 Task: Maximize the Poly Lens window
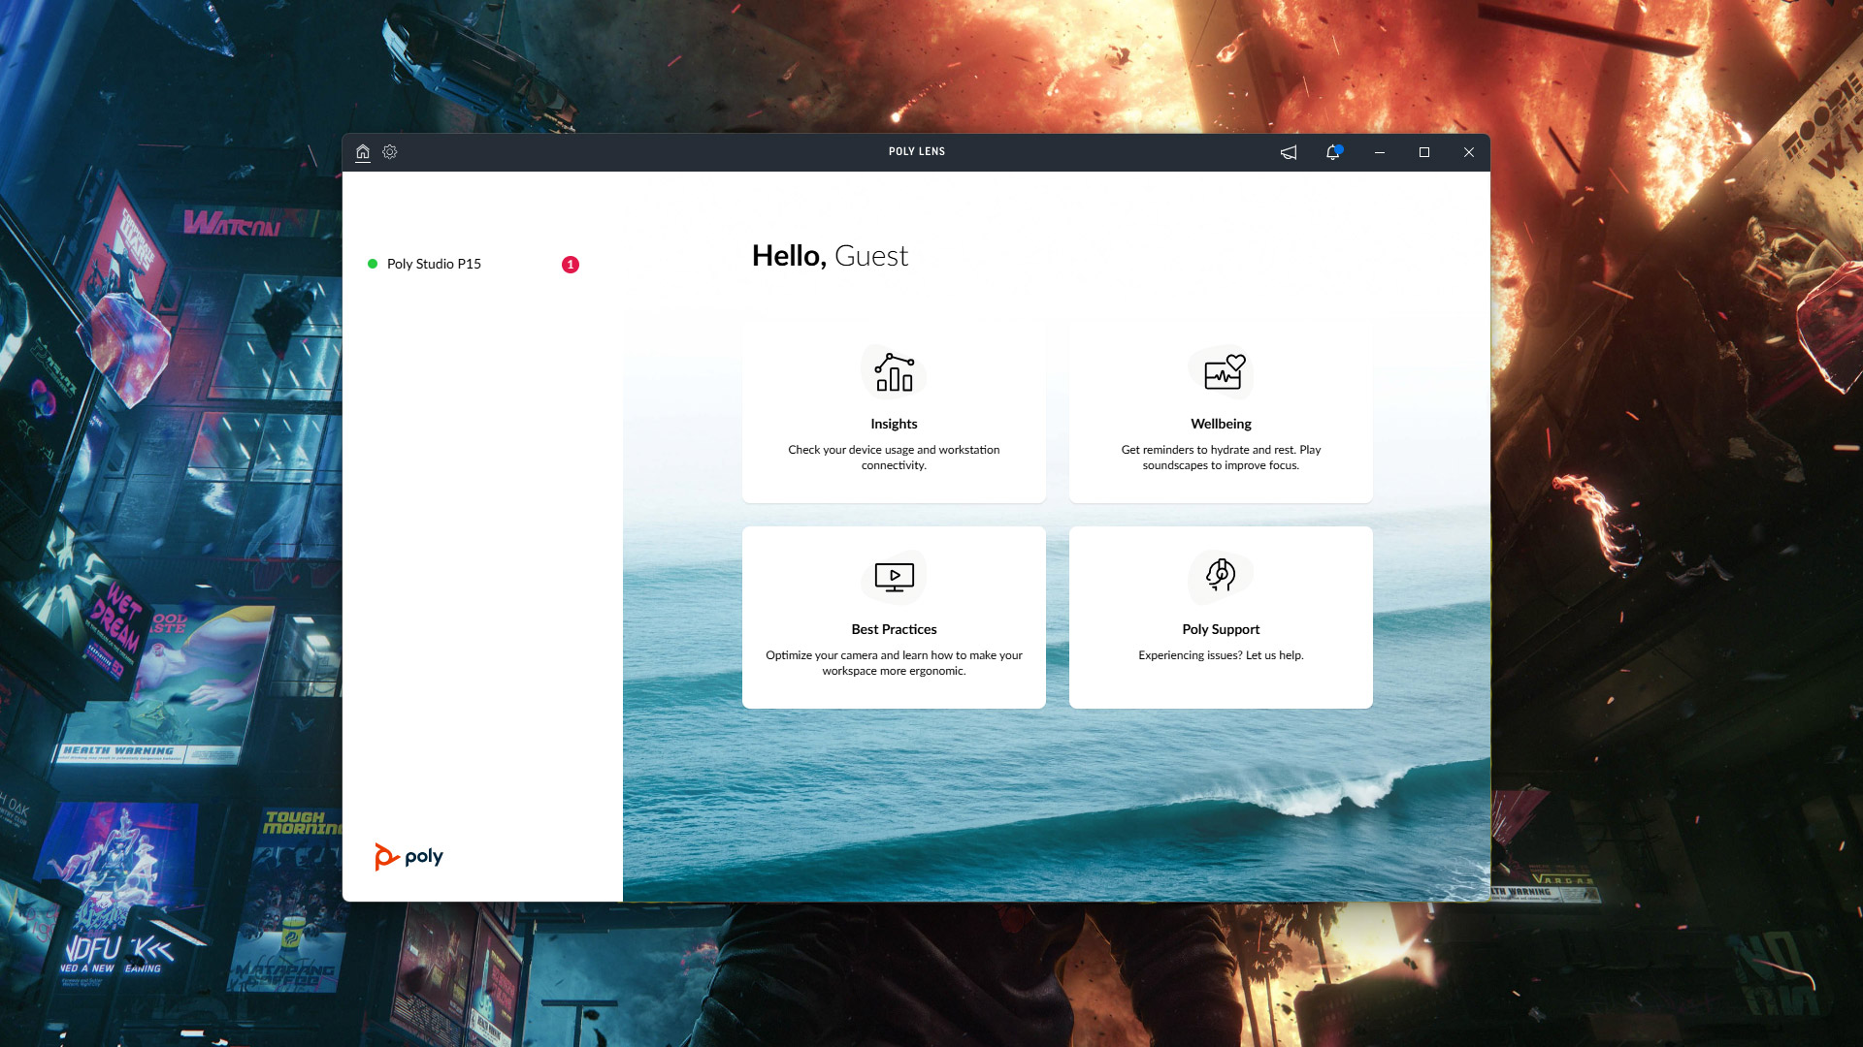(x=1424, y=152)
